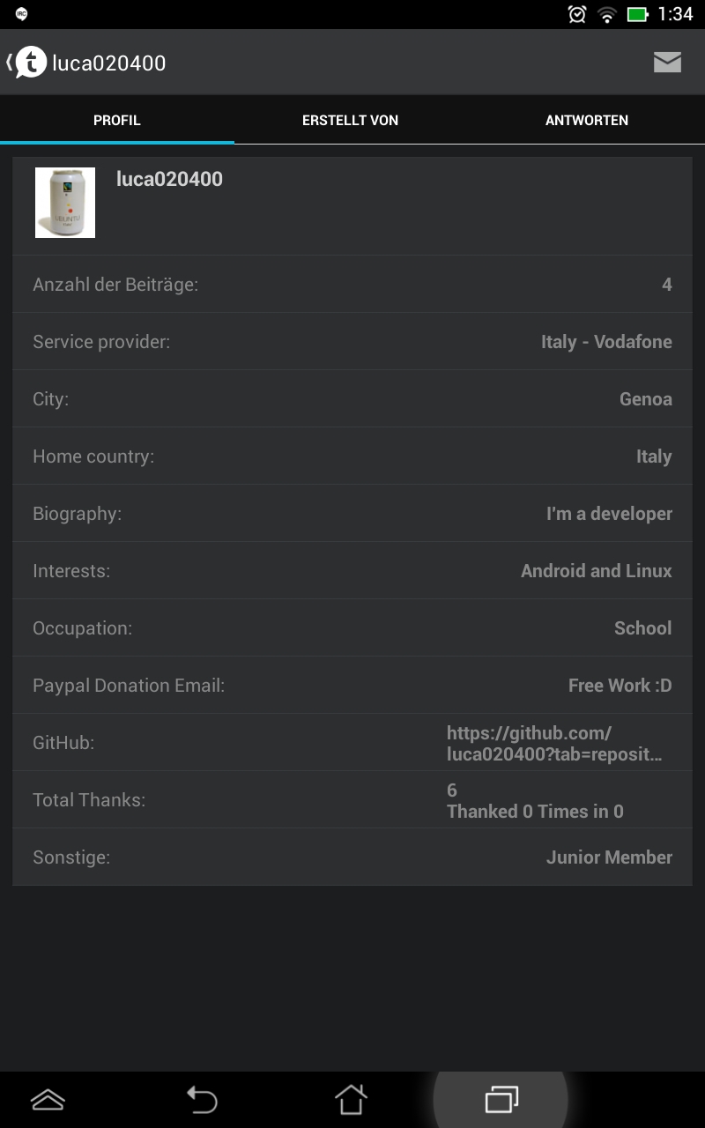Tap the luca020400 title in header
The height and width of the screenshot is (1128, 705).
[109, 63]
